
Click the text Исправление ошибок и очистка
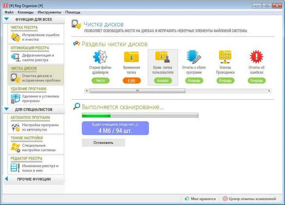pos(41,37)
